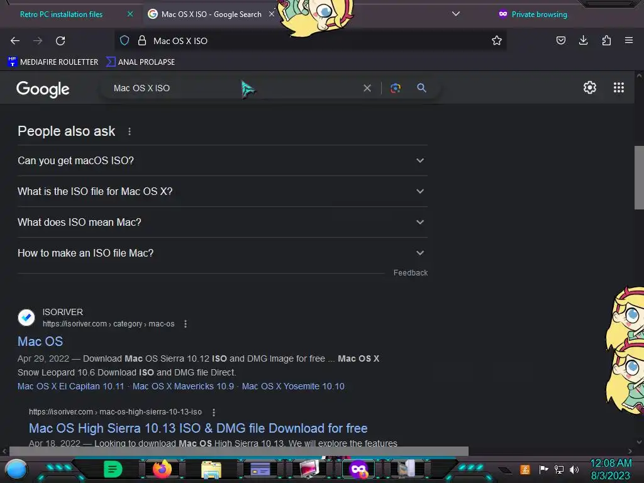Viewport: 644px width, 483px height.
Task: Open Mac OS High Sierra 10.13 ISO result
Action: (x=198, y=428)
